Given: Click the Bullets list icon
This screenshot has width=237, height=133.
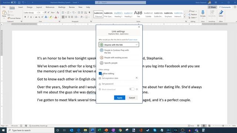Looking at the screenshot, I should (x=63, y=13).
